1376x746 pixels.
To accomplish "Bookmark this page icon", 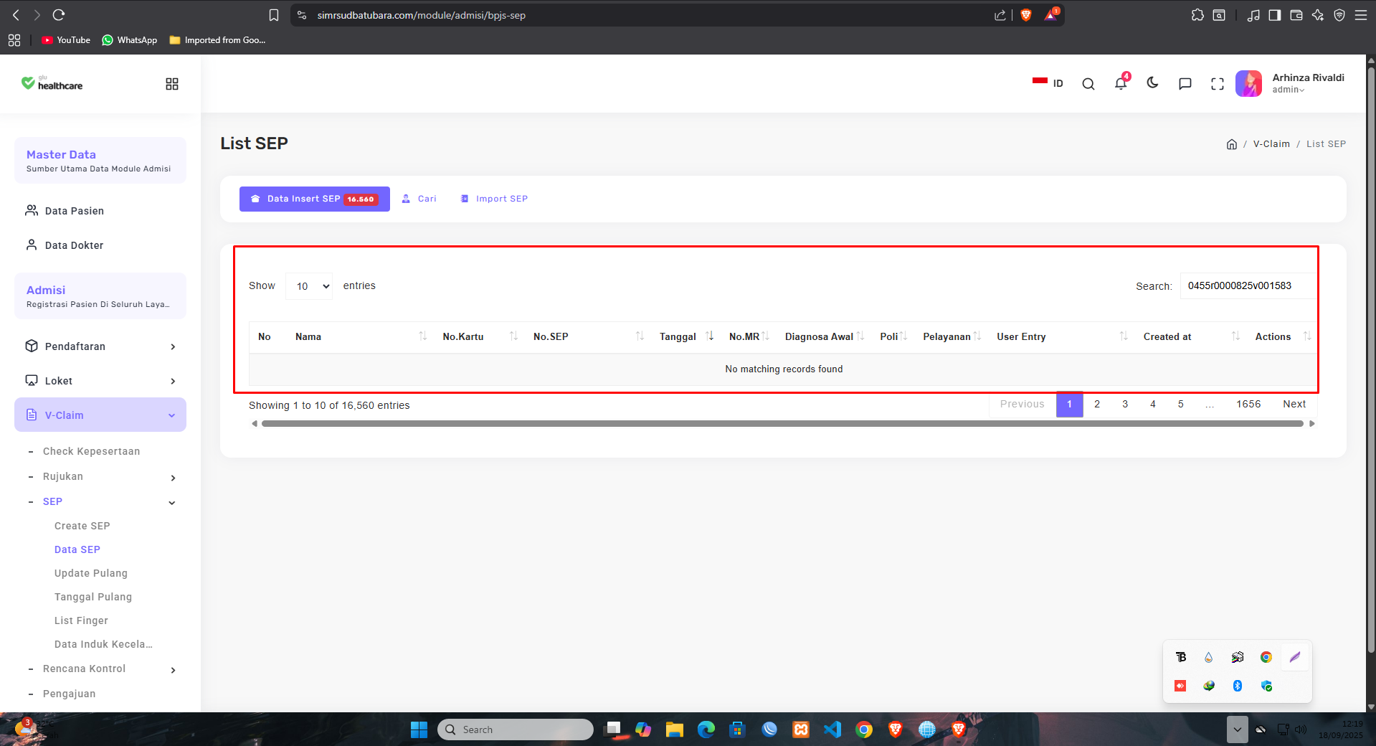I will (274, 15).
